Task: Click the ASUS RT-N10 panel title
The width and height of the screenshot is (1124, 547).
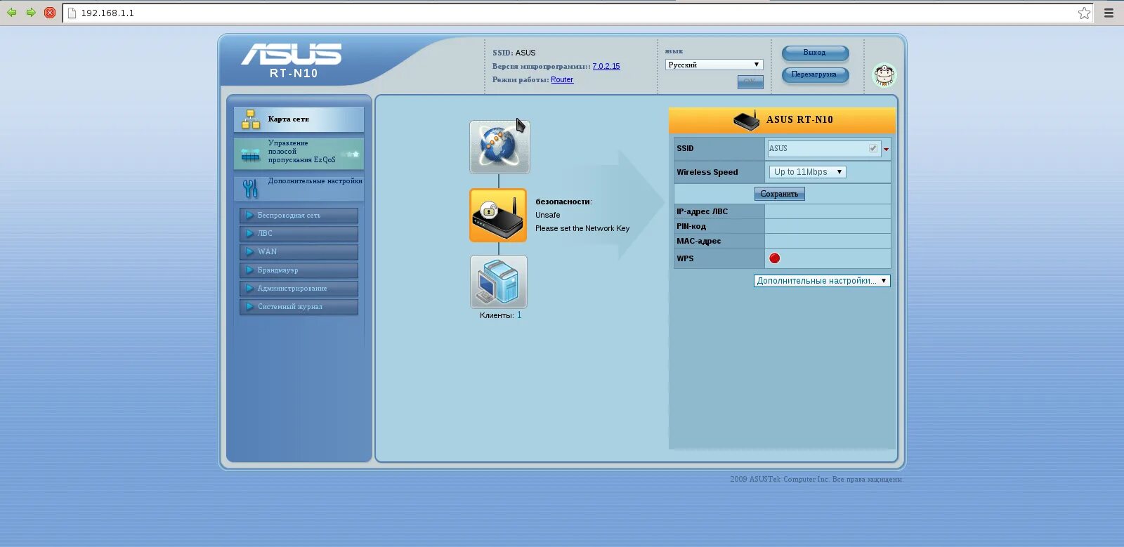Action: point(799,120)
